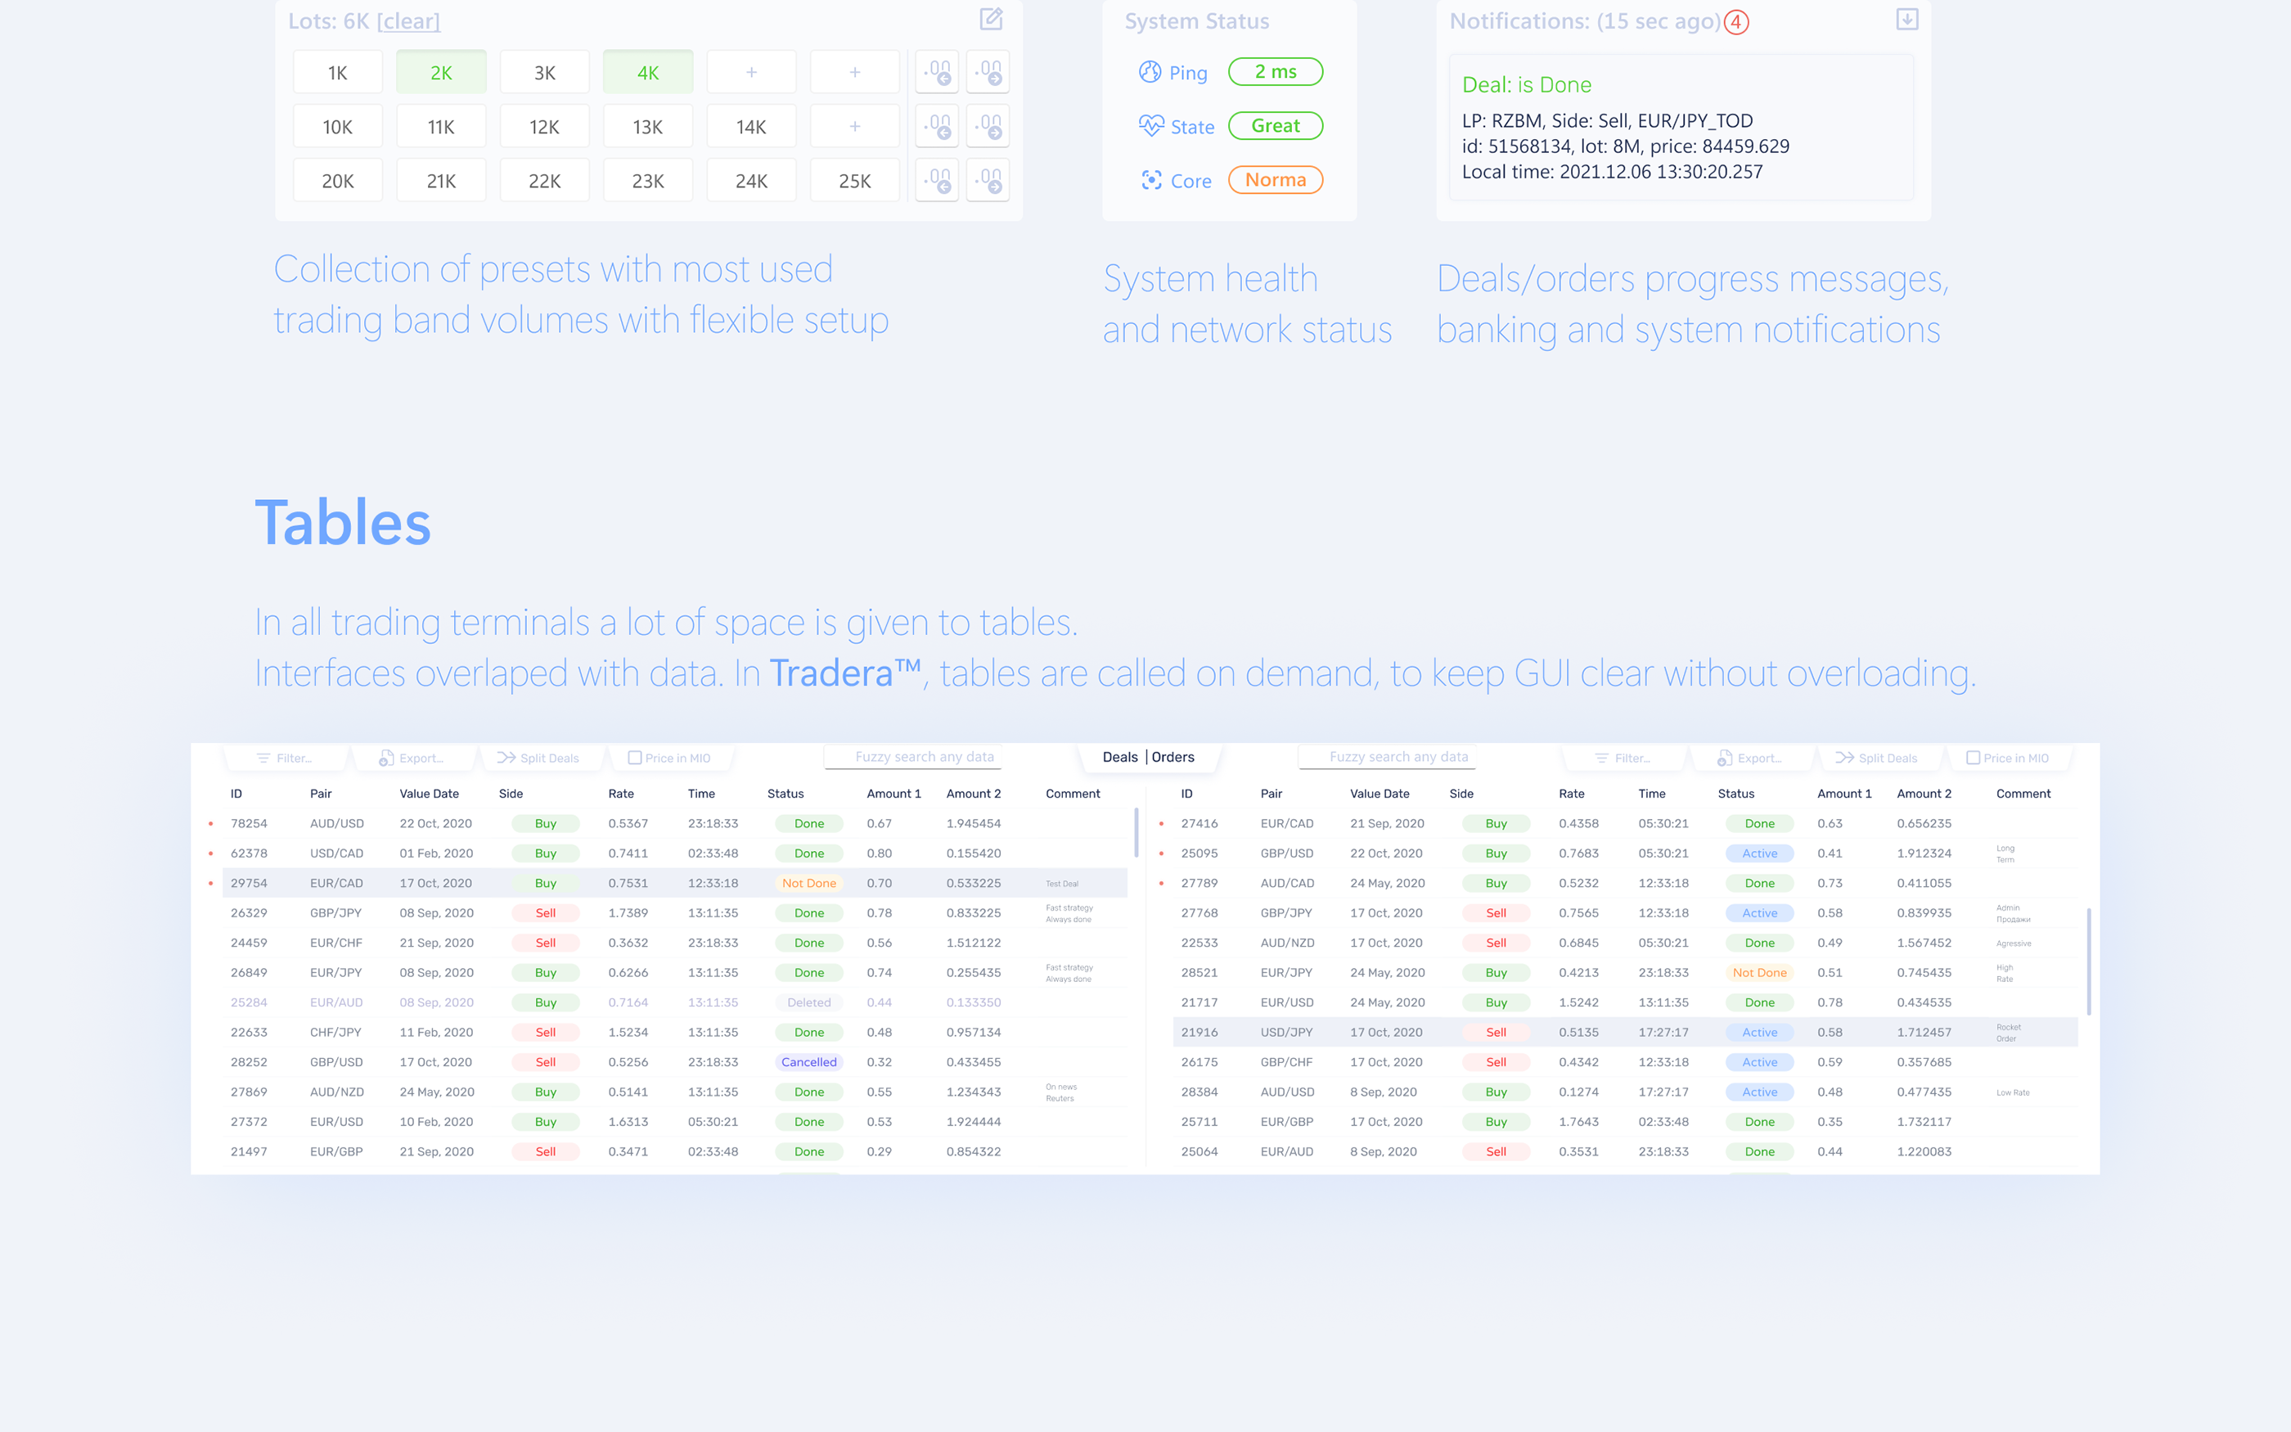
Task: Add a new lot preset with the + button
Action: (x=751, y=71)
